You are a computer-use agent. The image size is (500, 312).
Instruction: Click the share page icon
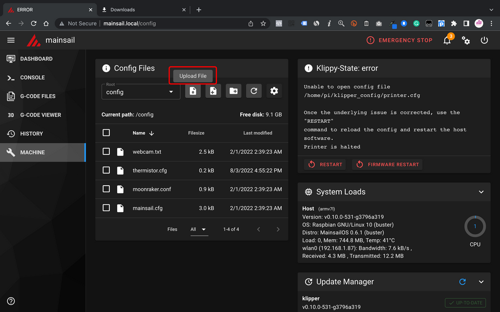tap(250, 23)
